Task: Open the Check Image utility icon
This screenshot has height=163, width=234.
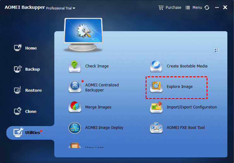Action: [75, 67]
